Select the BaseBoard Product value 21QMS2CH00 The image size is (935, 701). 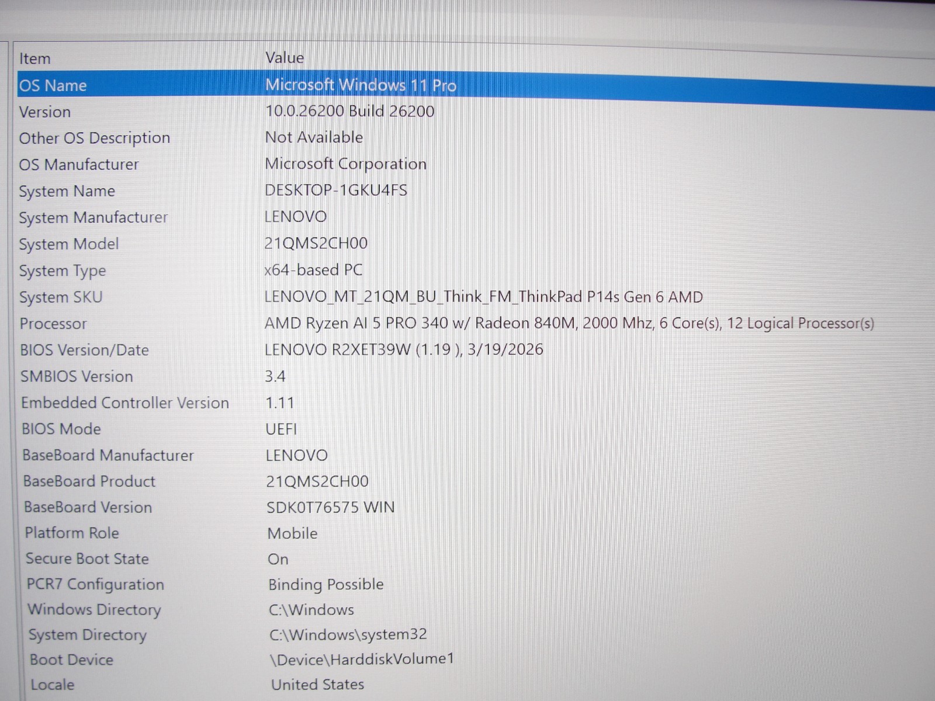point(317,481)
